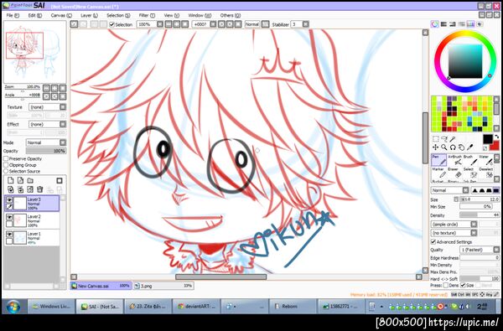Screen dimensions: 503x331
Task: Select Layer1 in the layer list
Action: [32, 238]
